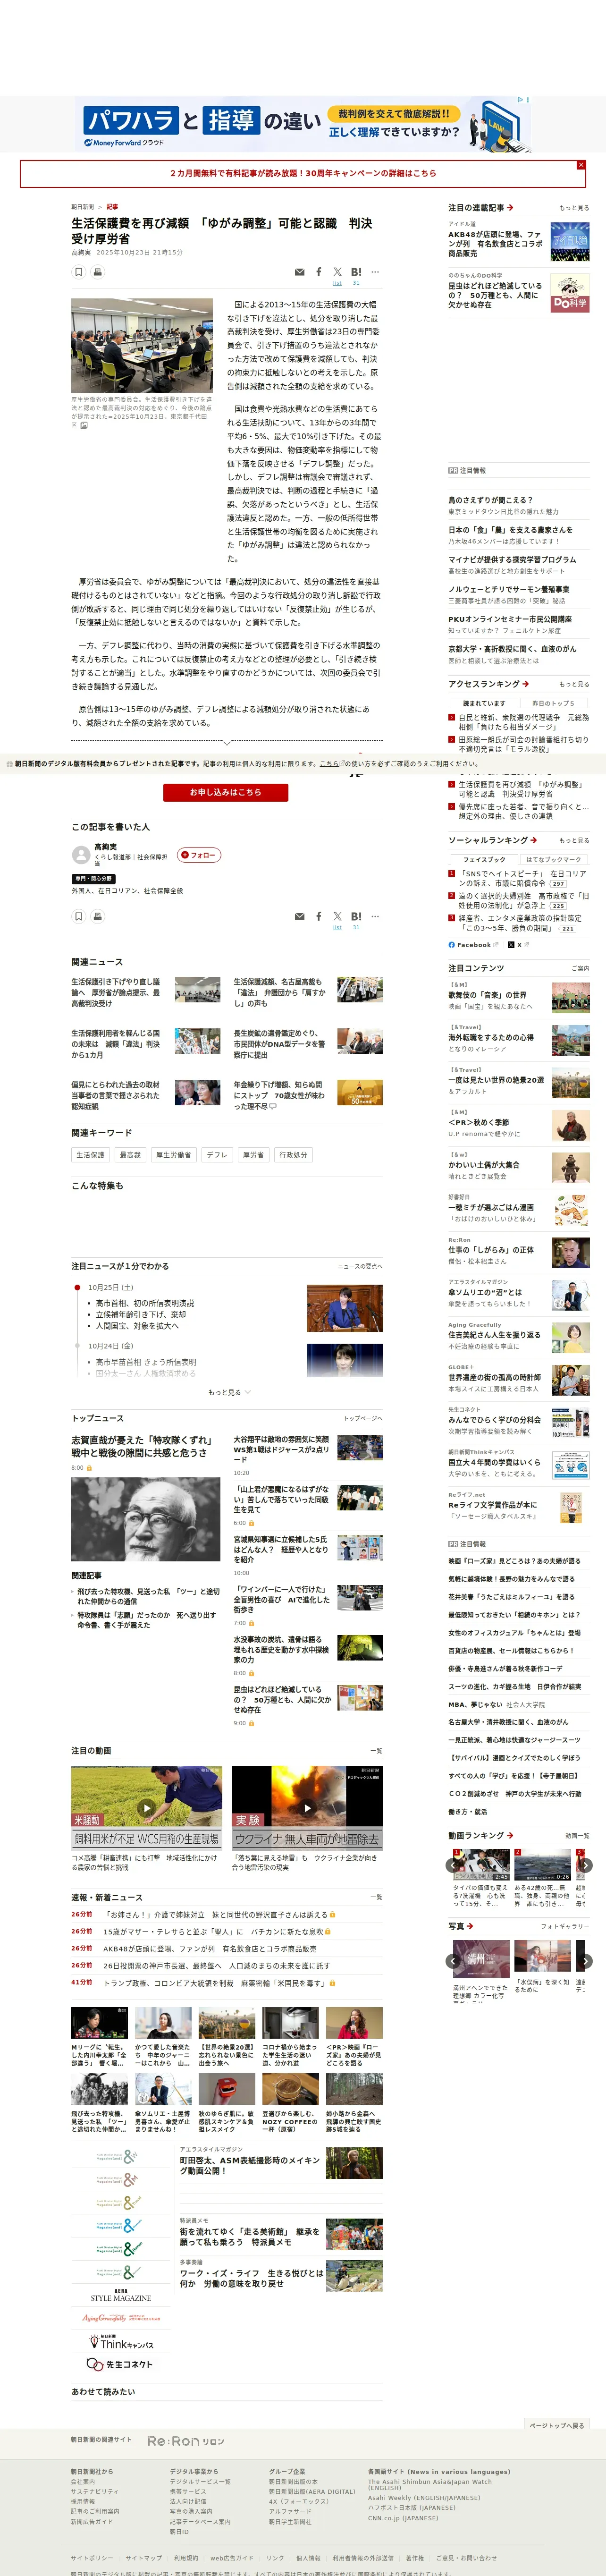Select the はてなブックマーク social ranking tab
Screen dimensions: 606x2576
pyautogui.click(x=553, y=859)
